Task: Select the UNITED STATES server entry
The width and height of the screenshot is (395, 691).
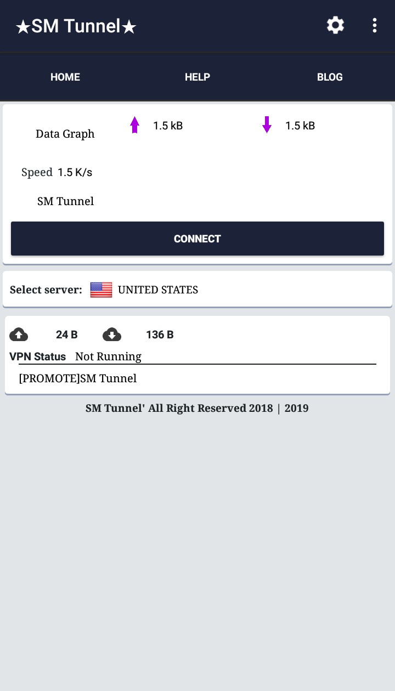Action: click(x=158, y=290)
